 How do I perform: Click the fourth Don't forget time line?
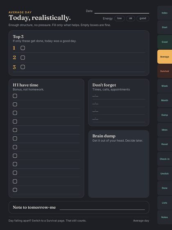(x=119, y=119)
